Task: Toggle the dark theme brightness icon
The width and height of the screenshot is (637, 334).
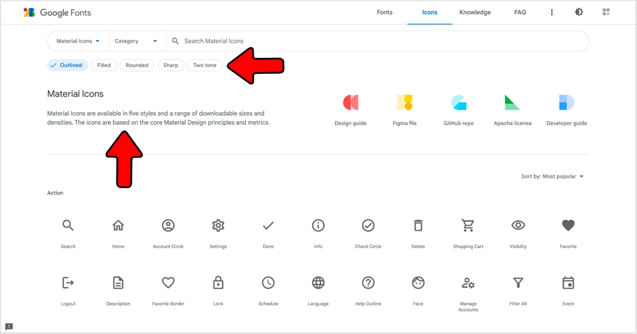Action: coord(579,12)
